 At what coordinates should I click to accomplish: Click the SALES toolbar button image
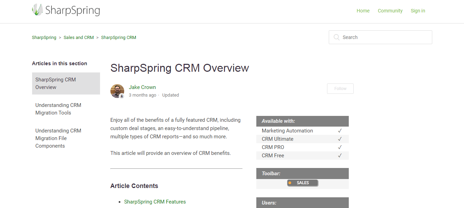click(x=303, y=183)
